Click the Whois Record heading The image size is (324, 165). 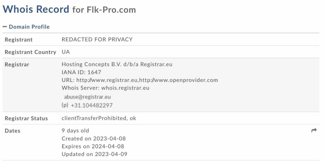click(36, 9)
